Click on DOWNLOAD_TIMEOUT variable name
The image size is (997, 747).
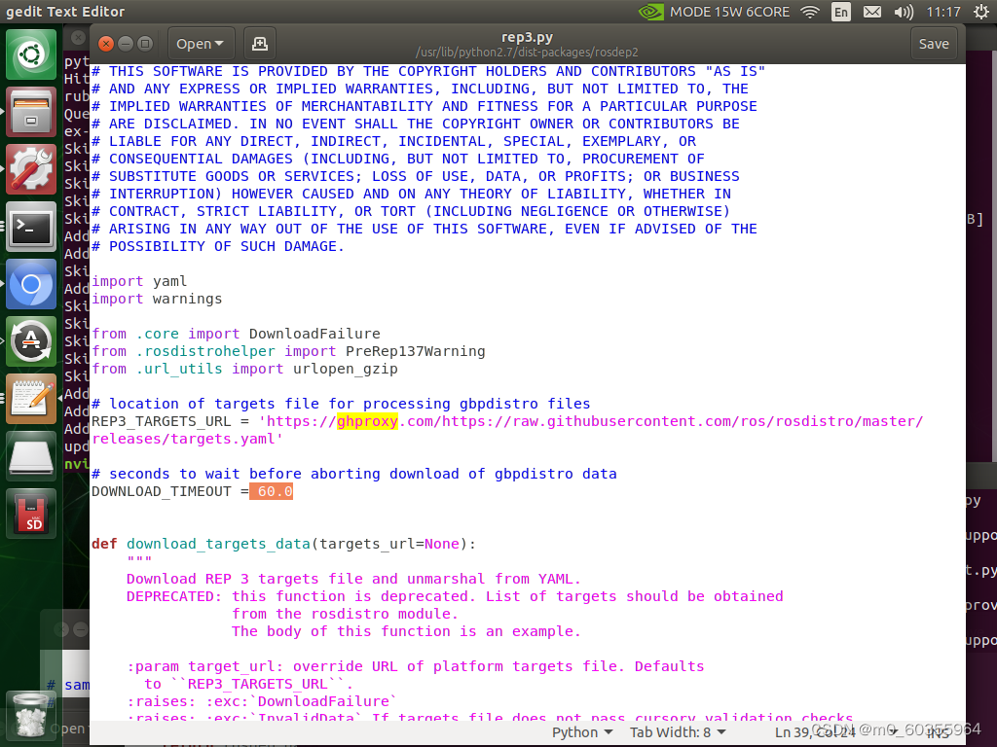[x=161, y=491]
